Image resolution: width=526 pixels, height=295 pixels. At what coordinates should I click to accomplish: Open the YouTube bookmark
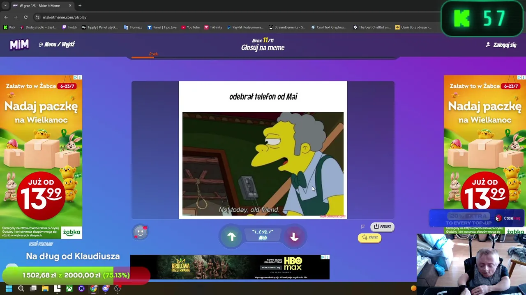click(190, 27)
